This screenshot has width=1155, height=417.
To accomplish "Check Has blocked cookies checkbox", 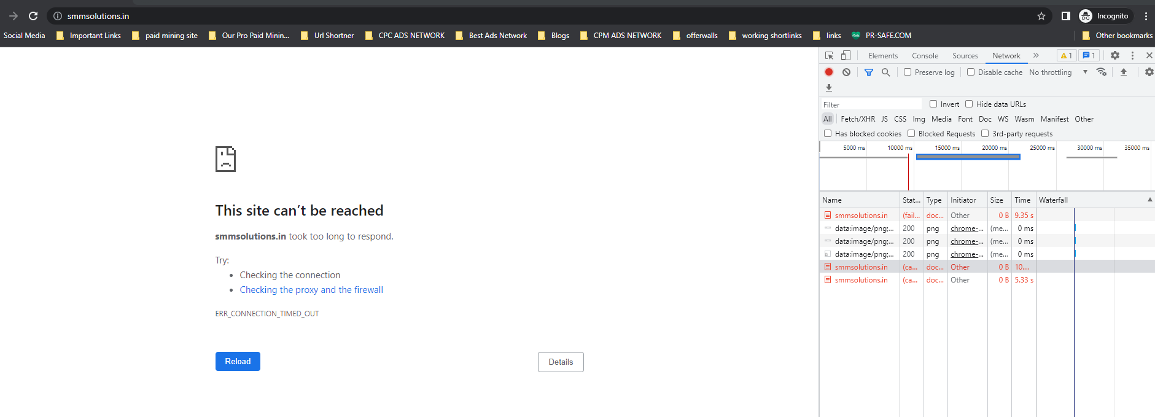I will coord(828,133).
